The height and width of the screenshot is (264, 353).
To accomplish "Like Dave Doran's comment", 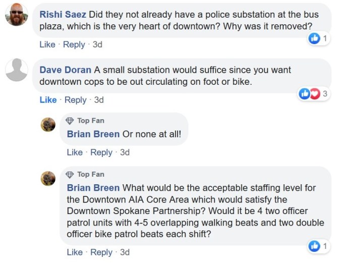I will point(48,100).
